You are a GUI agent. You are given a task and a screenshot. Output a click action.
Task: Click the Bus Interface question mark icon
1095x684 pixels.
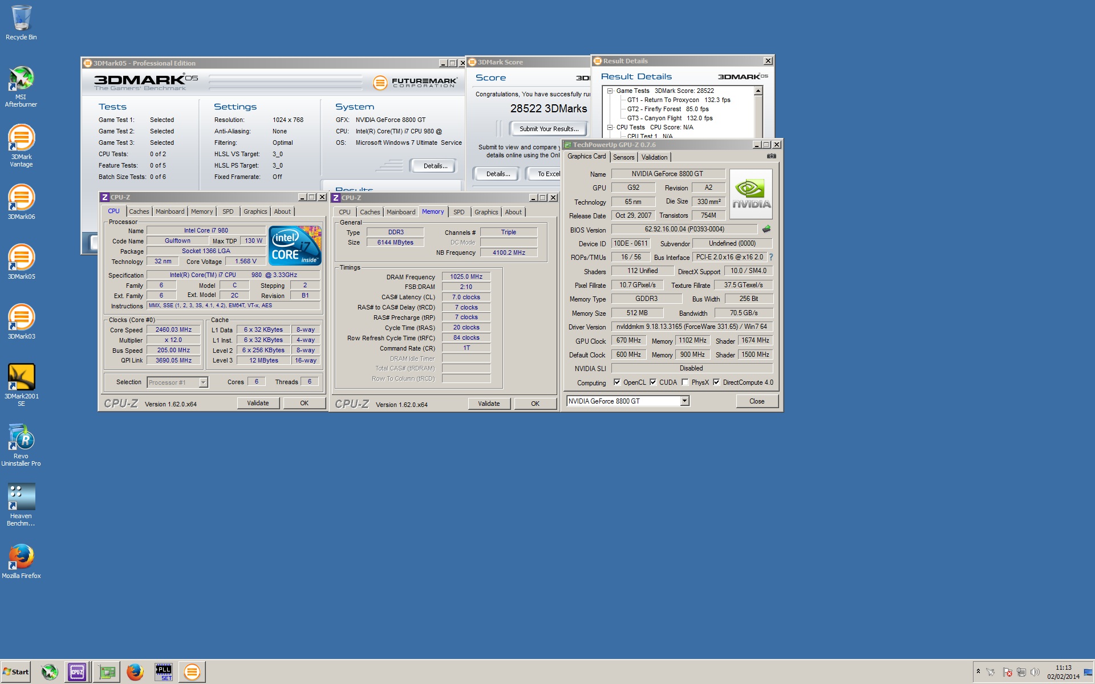coord(771,257)
